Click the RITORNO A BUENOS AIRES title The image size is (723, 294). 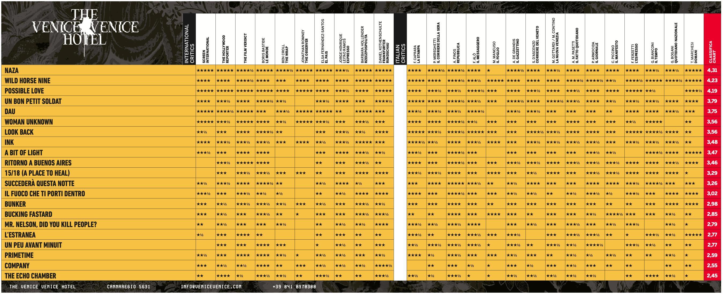click(38, 163)
